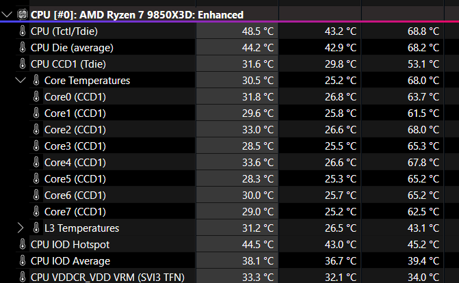Click the 29.8 °C value for CPU CCD1
The image size is (459, 283).
341,64
